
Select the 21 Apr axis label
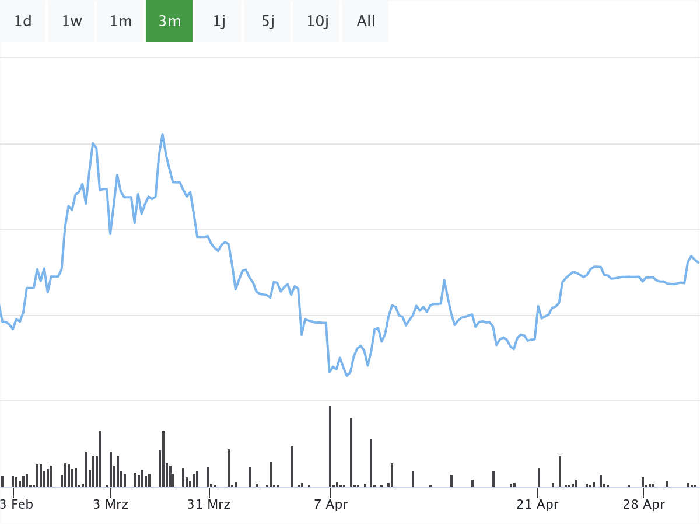click(537, 504)
